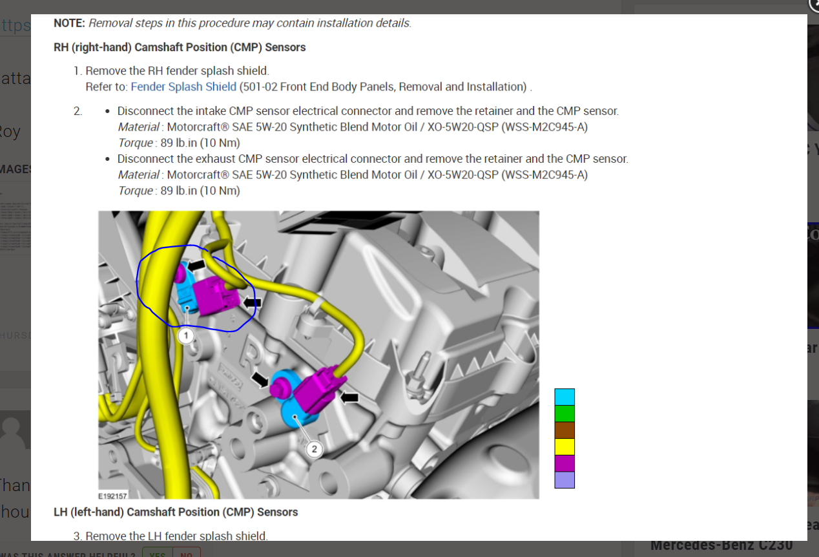Pick the brown color swatch
This screenshot has height=557, width=819.
565,429
